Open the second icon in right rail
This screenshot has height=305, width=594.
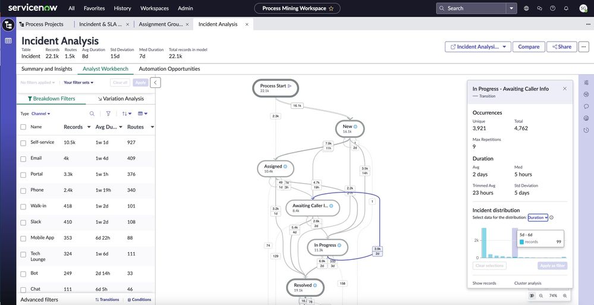pos(586,95)
